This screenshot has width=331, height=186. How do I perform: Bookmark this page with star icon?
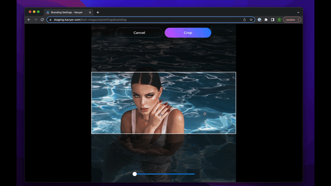pos(251,20)
